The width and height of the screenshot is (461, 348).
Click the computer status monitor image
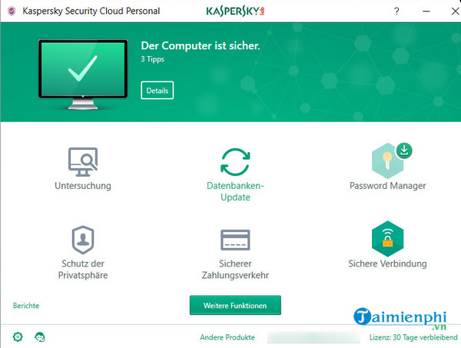click(x=83, y=75)
